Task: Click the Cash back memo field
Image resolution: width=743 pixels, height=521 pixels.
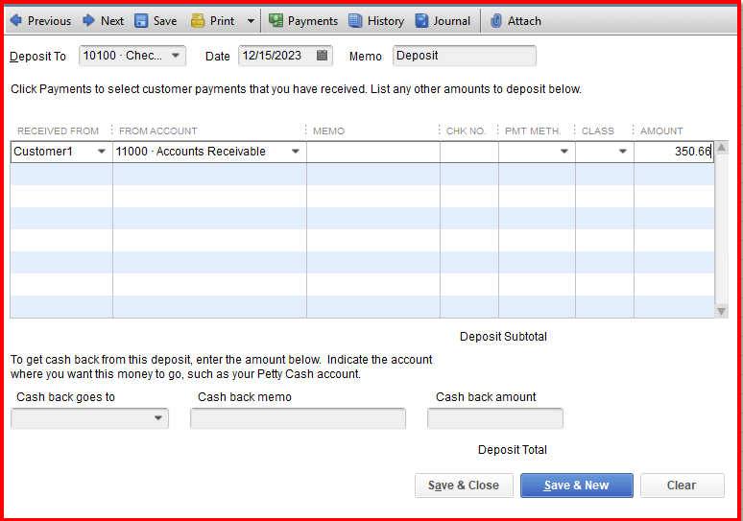Action: 298,418
